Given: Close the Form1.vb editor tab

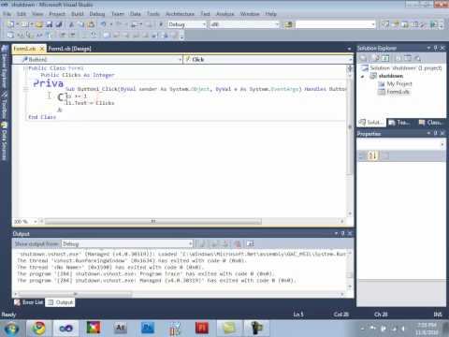Looking at the screenshot, I should (42, 49).
